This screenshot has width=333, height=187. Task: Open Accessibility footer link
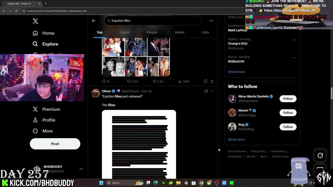[235, 157]
